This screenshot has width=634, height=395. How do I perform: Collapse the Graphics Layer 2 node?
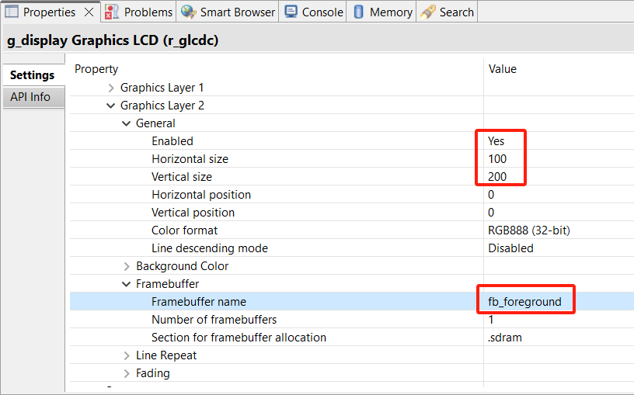(x=111, y=106)
